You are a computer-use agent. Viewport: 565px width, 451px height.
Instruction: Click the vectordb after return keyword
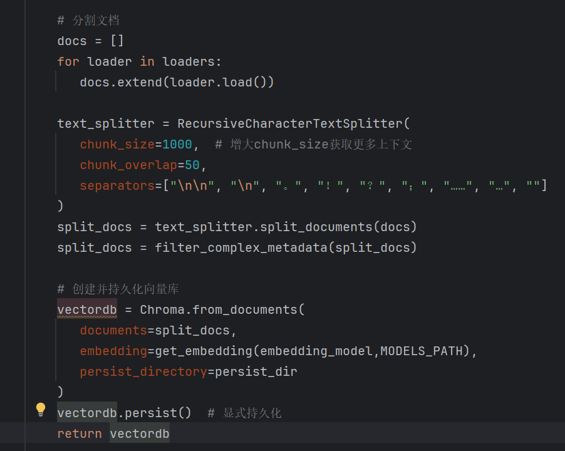click(x=139, y=433)
